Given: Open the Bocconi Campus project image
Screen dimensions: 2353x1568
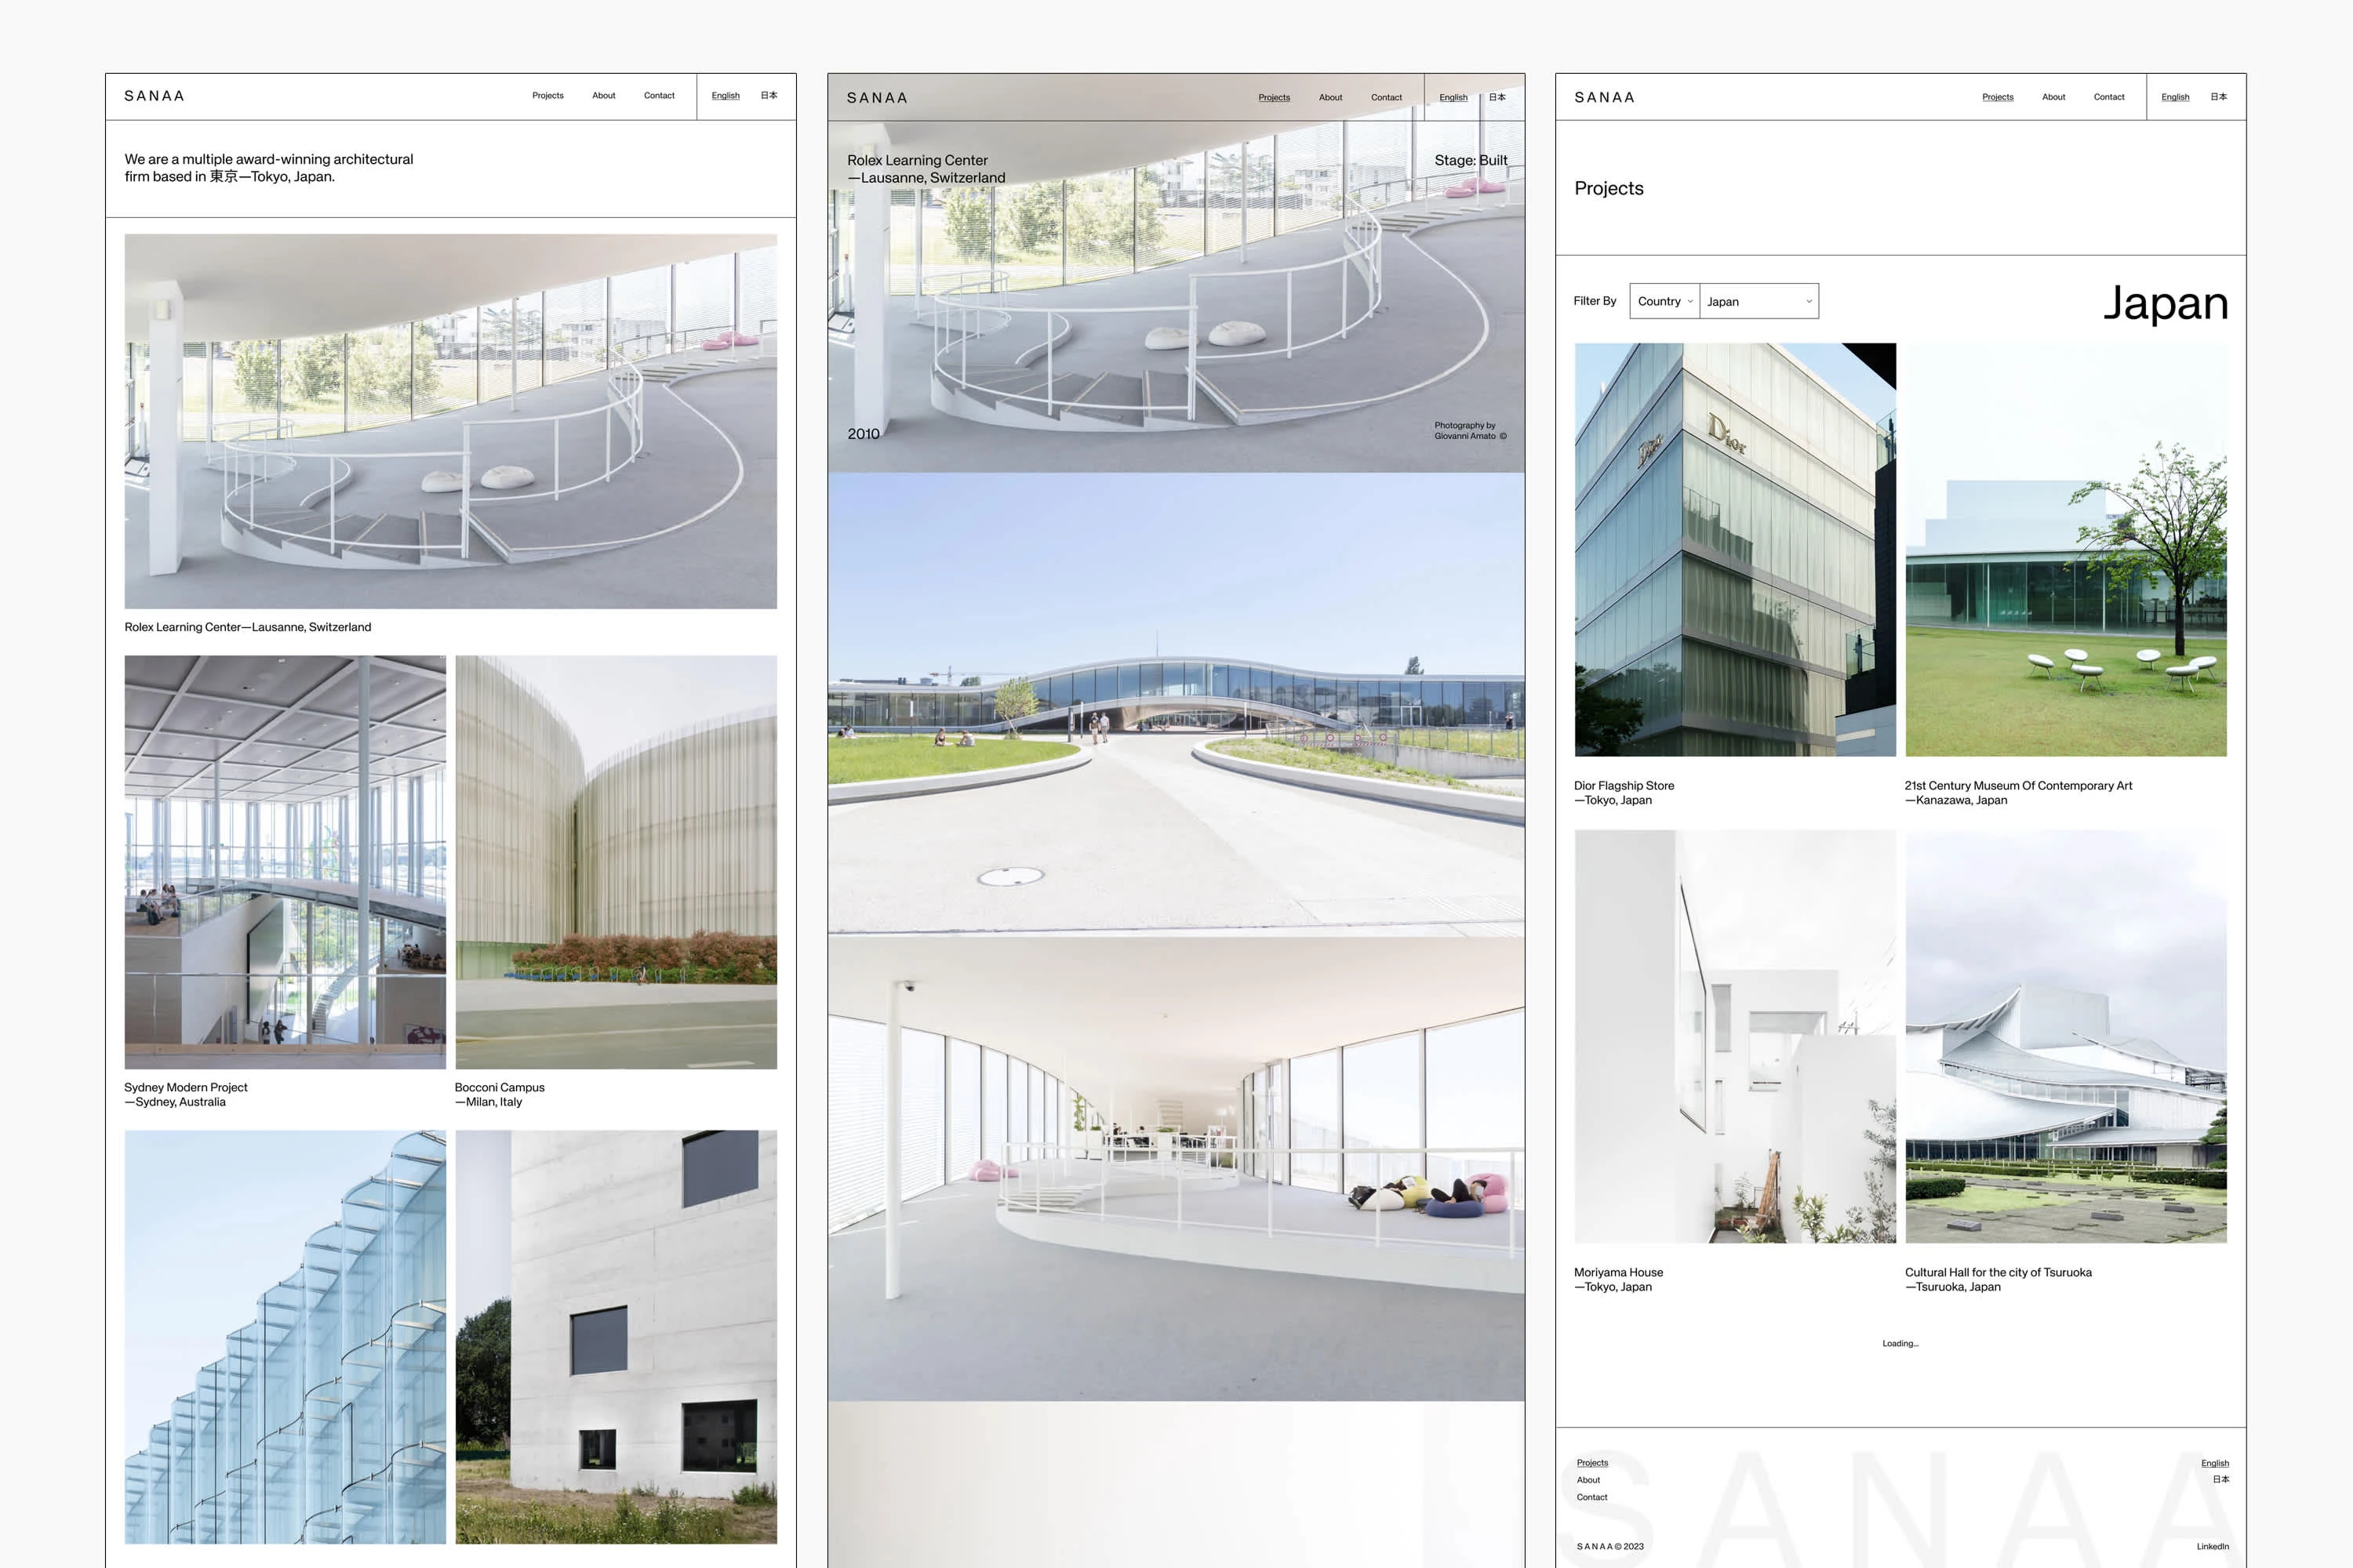Looking at the screenshot, I should pos(615,862).
